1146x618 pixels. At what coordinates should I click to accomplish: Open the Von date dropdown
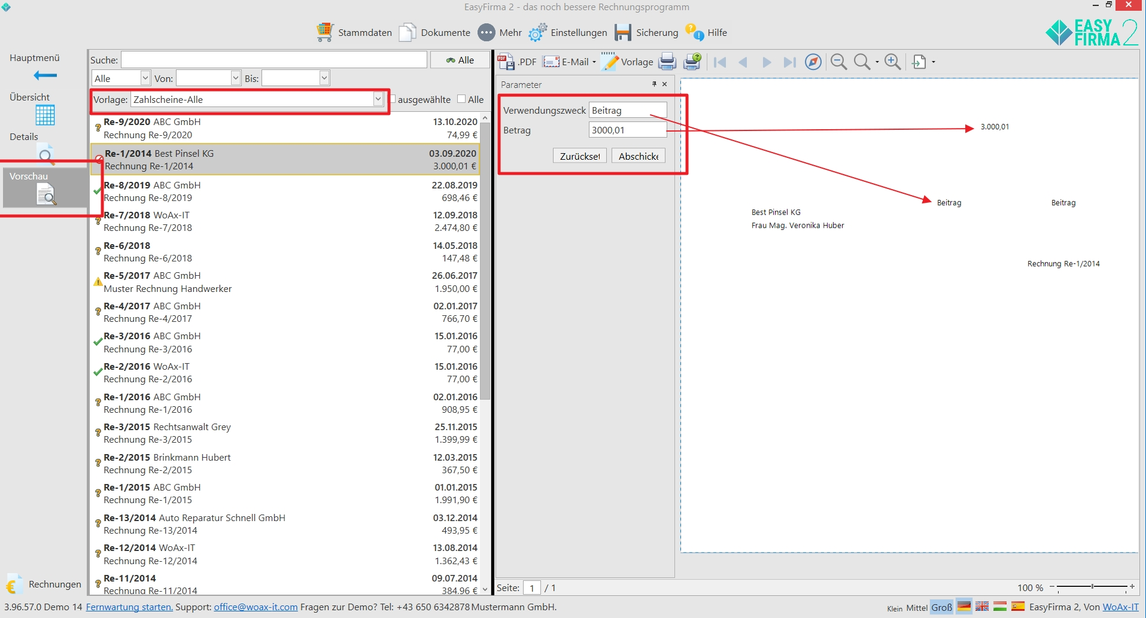pos(235,78)
